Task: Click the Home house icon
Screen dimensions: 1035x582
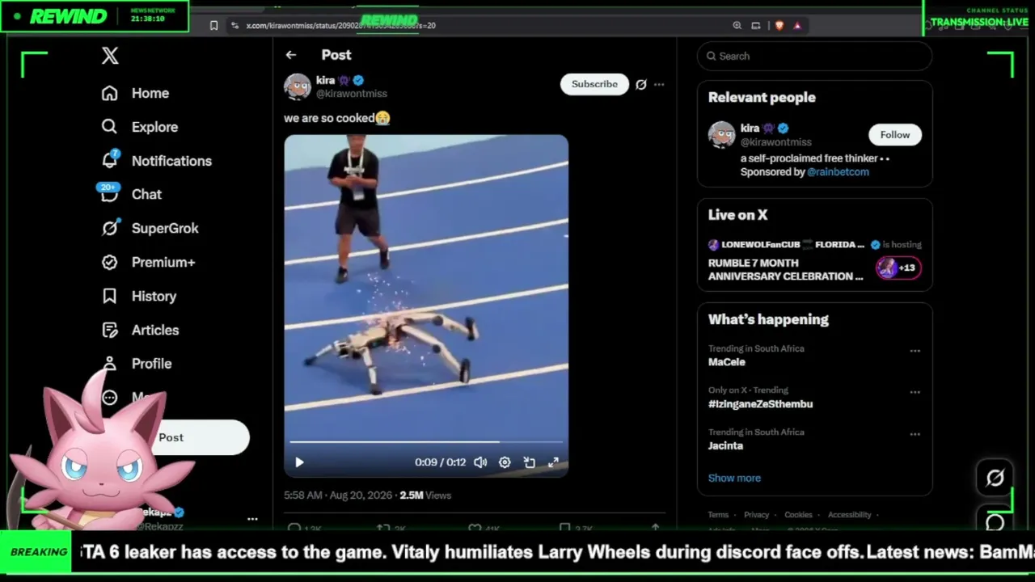Action: pyautogui.click(x=110, y=93)
